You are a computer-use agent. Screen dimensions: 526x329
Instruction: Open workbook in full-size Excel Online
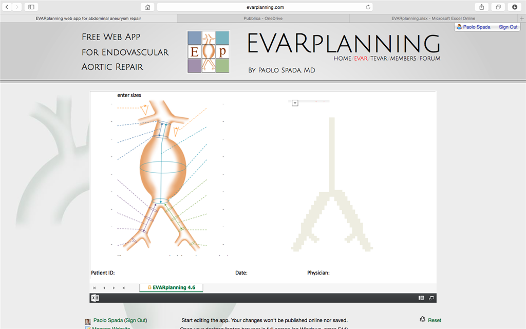coord(430,298)
